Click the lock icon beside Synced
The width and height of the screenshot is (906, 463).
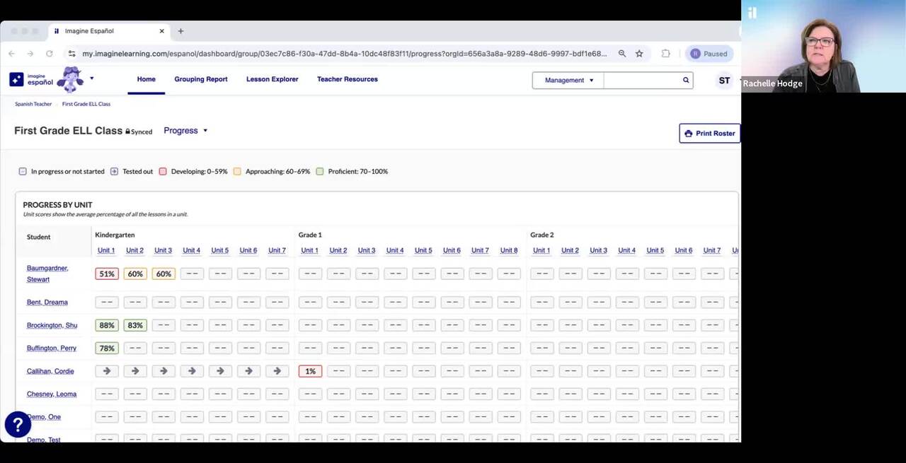pyautogui.click(x=127, y=131)
